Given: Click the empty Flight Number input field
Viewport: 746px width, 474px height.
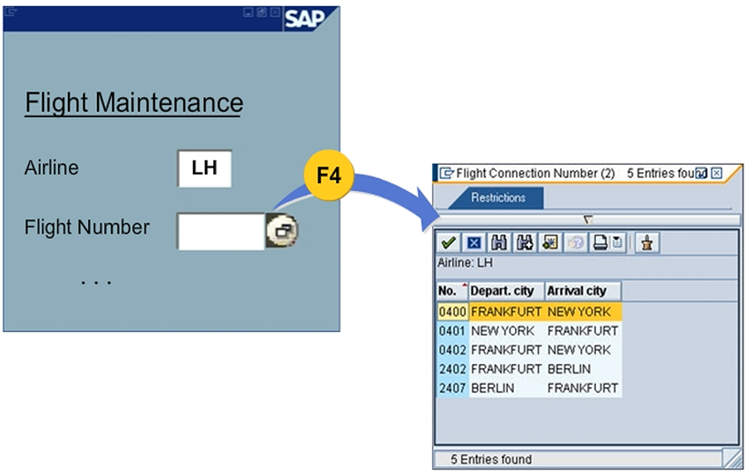Looking at the screenshot, I should (x=220, y=231).
